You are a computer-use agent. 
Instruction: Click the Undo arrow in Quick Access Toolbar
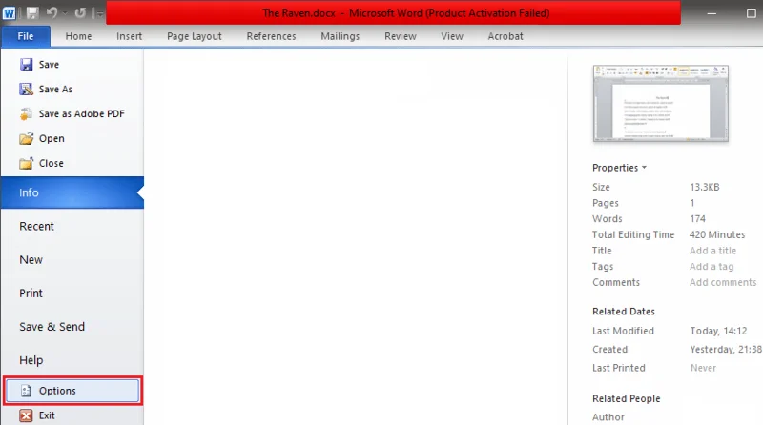click(52, 13)
